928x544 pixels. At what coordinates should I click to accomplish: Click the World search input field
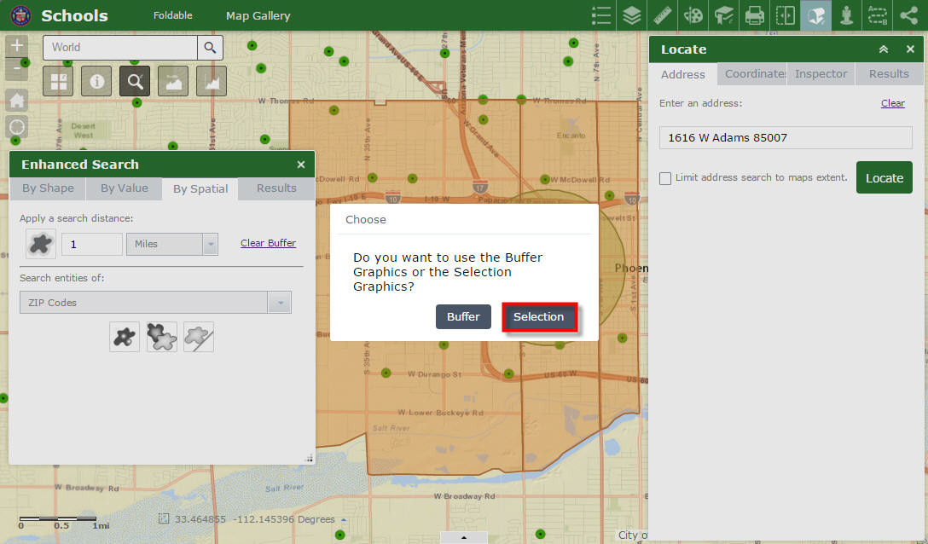coord(120,48)
